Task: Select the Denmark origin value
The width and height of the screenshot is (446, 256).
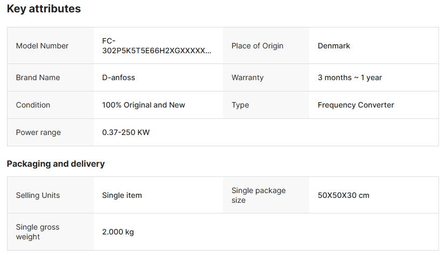Action: click(334, 46)
